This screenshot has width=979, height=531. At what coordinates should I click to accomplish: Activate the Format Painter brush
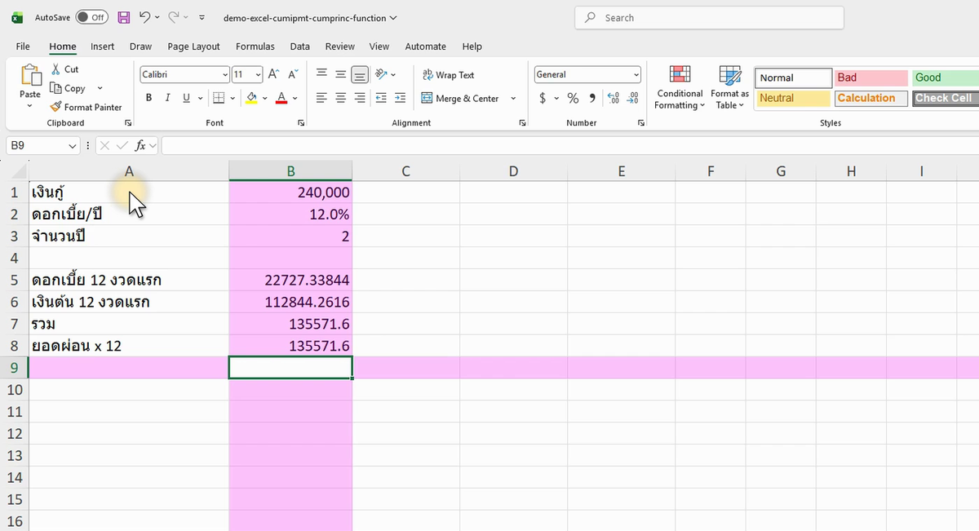[55, 107]
